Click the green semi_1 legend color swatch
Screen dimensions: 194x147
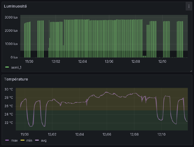7,67
